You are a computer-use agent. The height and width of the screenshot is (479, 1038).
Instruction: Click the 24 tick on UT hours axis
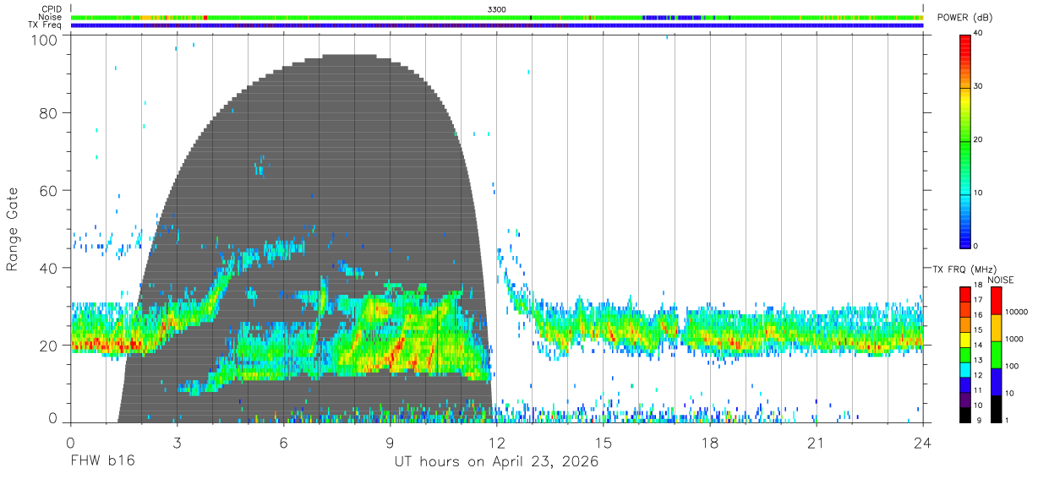tap(923, 444)
